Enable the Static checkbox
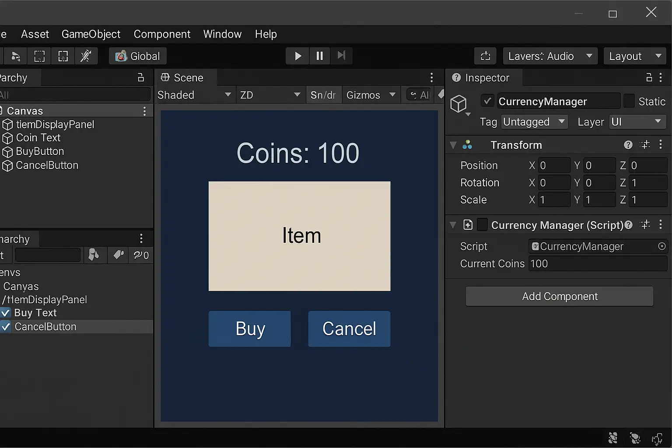The image size is (672, 448). click(629, 101)
